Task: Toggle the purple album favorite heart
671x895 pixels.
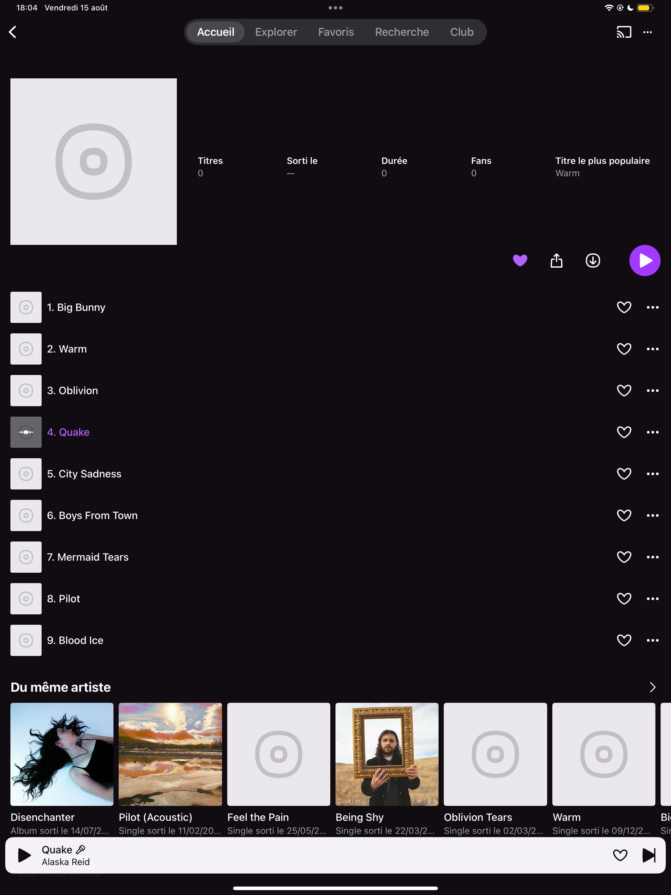Action: click(x=520, y=260)
